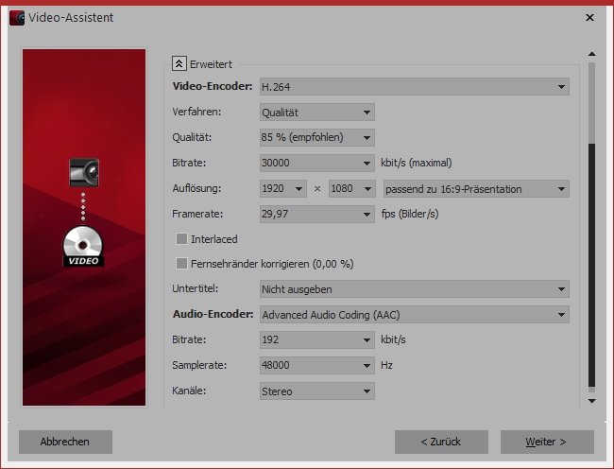The width and height of the screenshot is (614, 469).
Task: Open the 16:9-Präsentation preset dropdown
Action: point(474,188)
